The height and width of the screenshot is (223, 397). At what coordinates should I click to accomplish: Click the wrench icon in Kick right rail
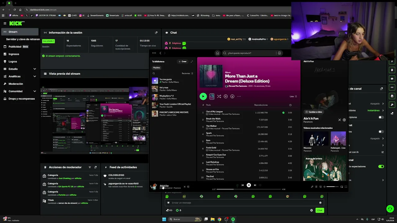pyautogui.click(x=392, y=105)
